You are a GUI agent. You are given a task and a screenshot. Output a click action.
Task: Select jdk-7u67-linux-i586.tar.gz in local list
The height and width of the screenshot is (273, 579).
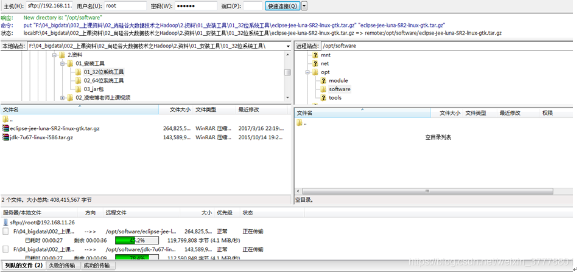point(41,137)
